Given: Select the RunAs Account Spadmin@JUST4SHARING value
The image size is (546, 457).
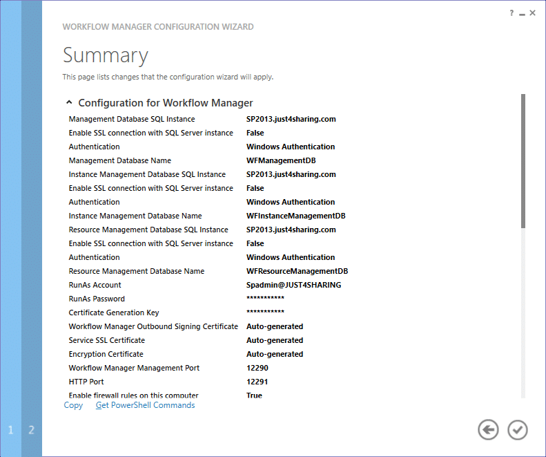Looking at the screenshot, I should pos(293,285).
